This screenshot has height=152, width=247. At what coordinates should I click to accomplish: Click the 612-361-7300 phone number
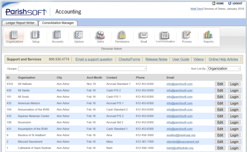point(145,142)
